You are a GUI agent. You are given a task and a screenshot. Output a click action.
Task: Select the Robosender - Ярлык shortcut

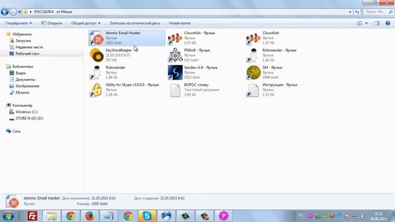pos(272,55)
